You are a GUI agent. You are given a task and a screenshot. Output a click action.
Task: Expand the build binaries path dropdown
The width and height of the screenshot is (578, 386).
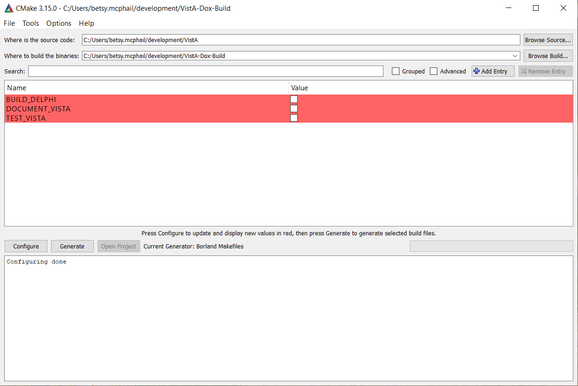click(516, 56)
